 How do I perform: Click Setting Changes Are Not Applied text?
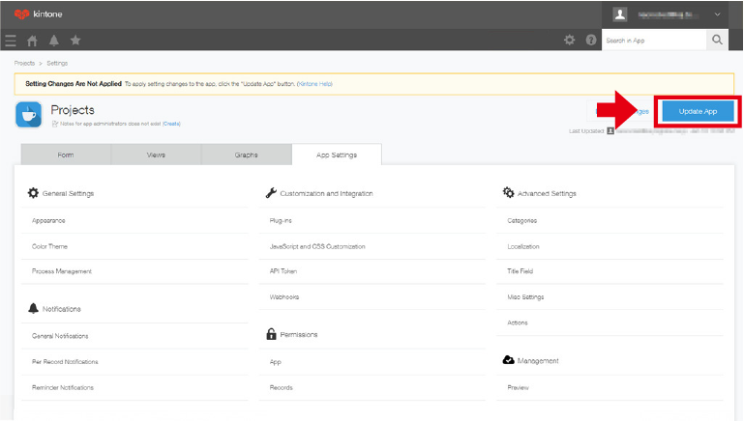(x=74, y=84)
